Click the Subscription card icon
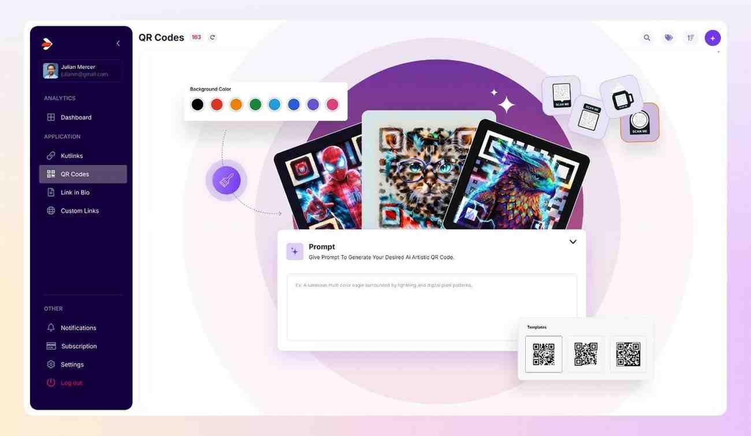 [x=51, y=346]
